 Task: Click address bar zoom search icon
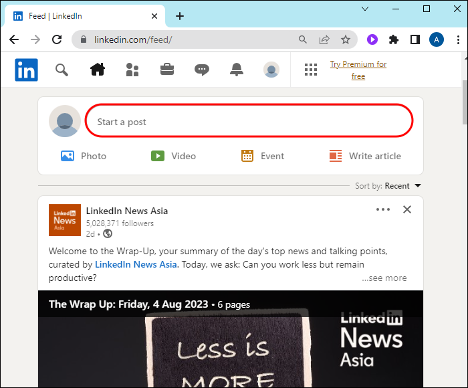[x=303, y=39]
